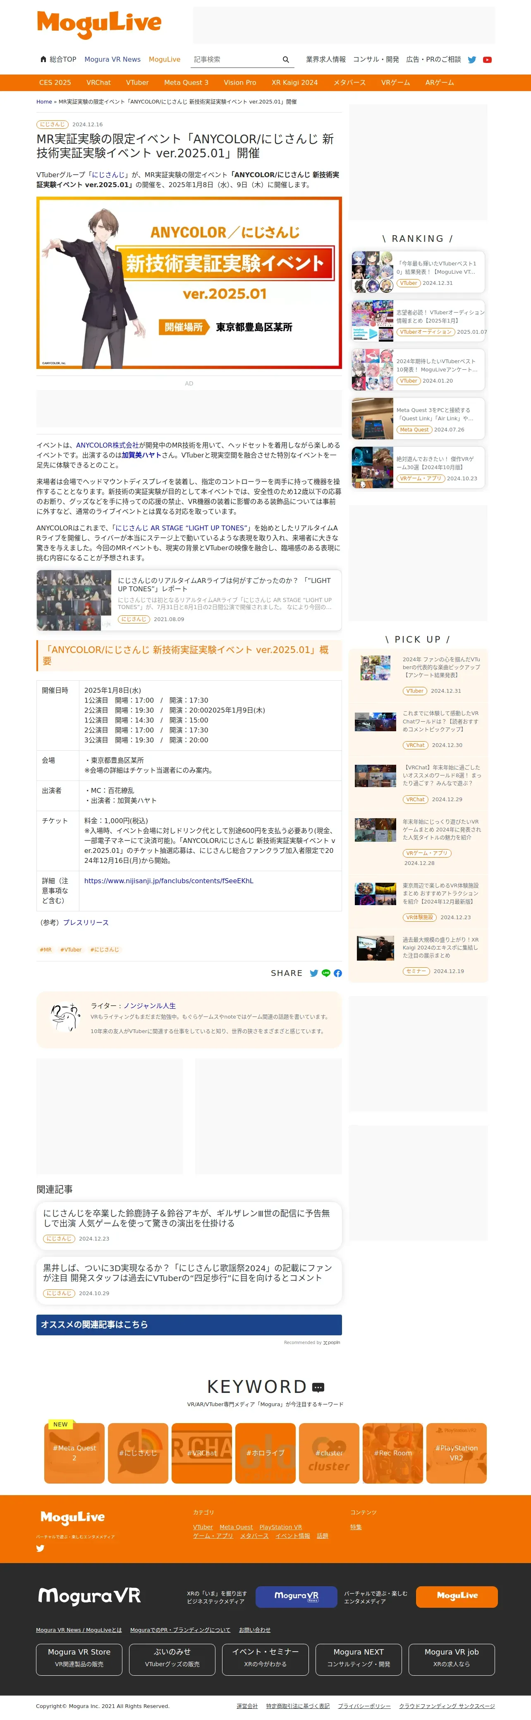Open the ぶいのみせ footer box
Screen dimensions: 531x1720
(x=172, y=1659)
